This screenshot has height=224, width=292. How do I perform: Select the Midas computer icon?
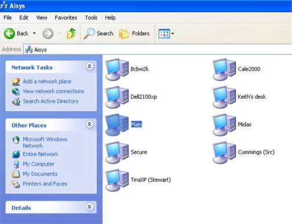click(224, 125)
